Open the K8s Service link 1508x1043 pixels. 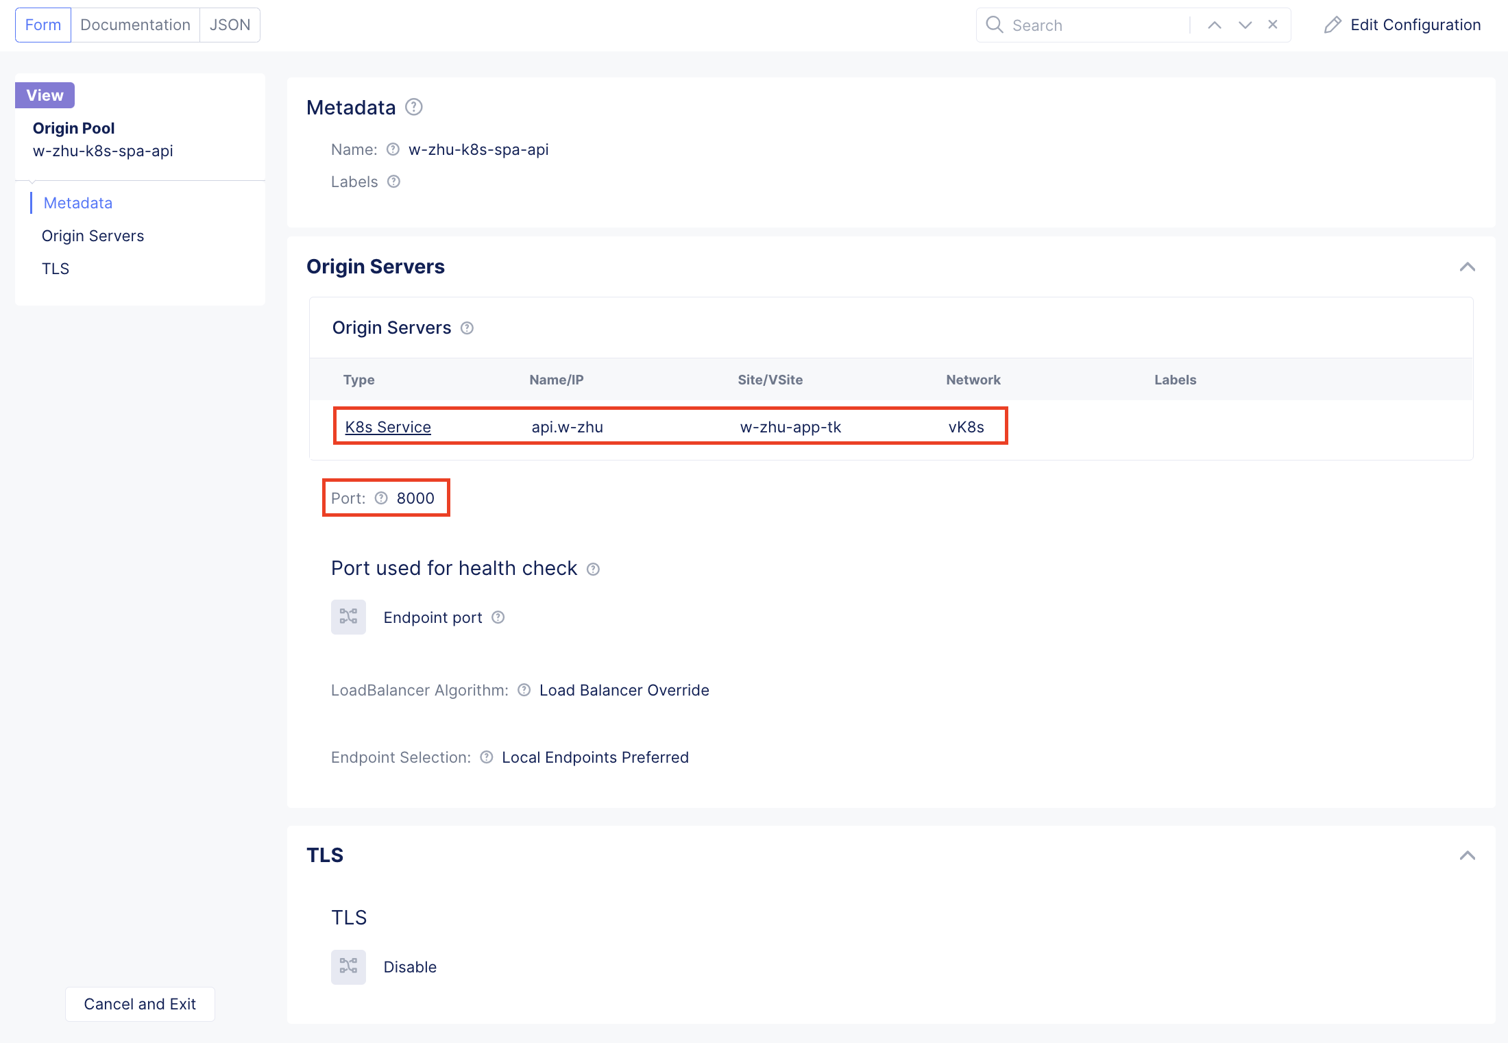click(388, 427)
